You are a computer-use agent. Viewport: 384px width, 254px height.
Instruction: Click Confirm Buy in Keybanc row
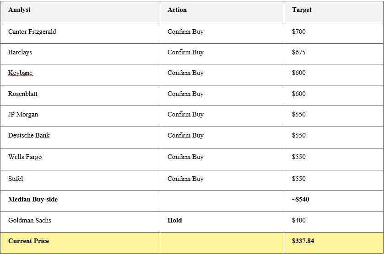pyautogui.click(x=186, y=73)
